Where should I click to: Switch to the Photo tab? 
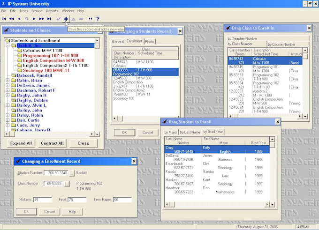point(150,42)
